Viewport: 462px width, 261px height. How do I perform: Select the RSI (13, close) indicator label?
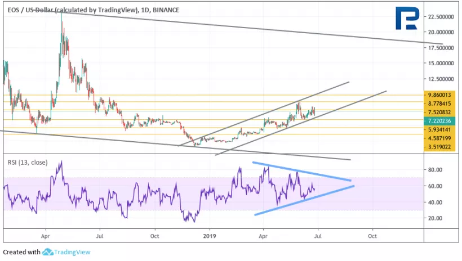tap(27, 163)
